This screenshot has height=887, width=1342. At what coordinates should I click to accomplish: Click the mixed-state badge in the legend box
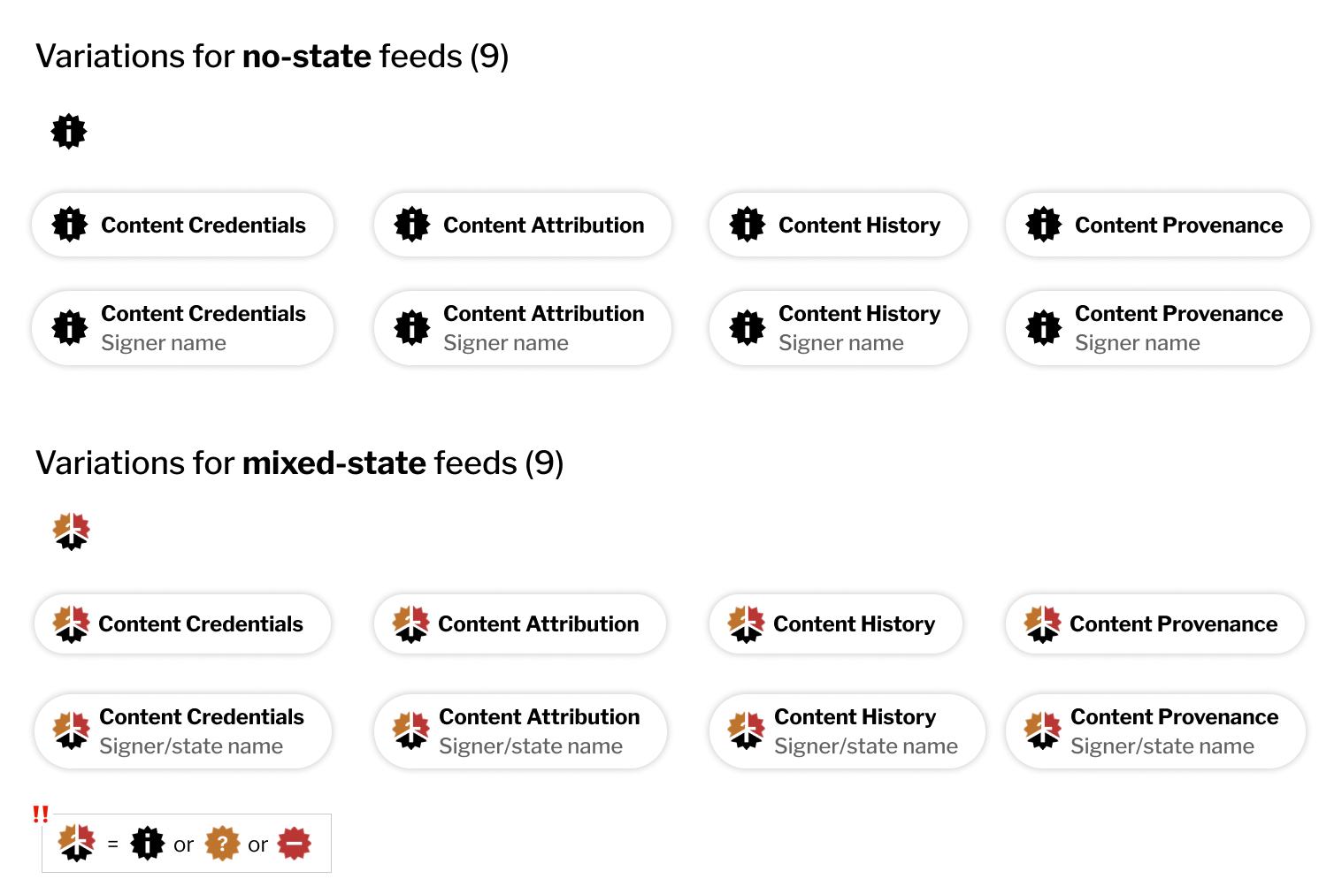[x=77, y=843]
